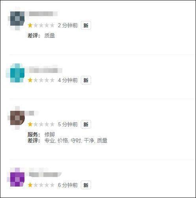Open the brown avatar on the 5-minute-old review
Screen dimensions: 196x198
coord(17,118)
